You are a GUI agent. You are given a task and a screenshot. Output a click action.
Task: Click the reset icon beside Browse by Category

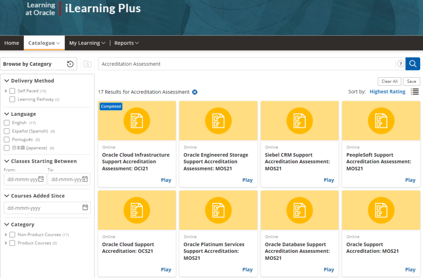click(x=70, y=64)
